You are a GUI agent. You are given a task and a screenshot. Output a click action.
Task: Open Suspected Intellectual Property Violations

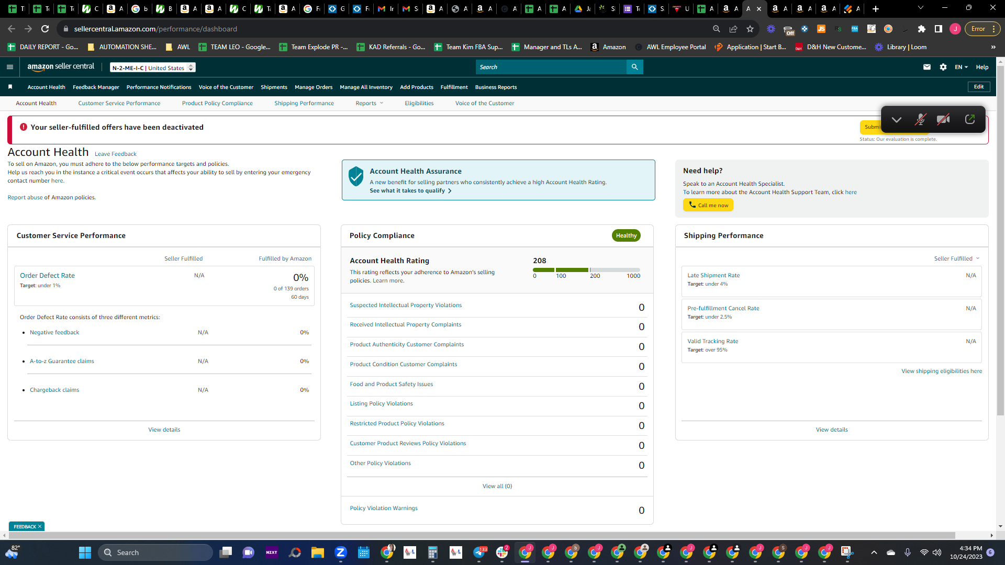click(x=406, y=305)
